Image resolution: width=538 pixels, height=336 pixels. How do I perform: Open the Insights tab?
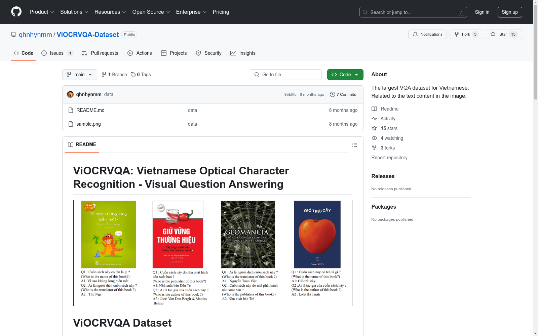243,53
